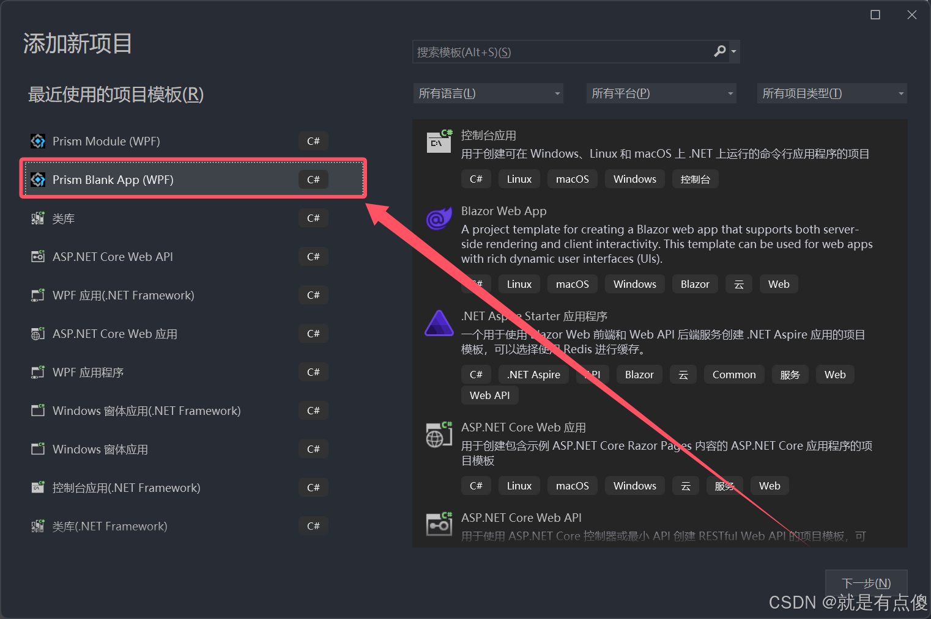This screenshot has width=931, height=619.
Task: Click the Linux tag under Blazor Web App
Action: tap(519, 284)
